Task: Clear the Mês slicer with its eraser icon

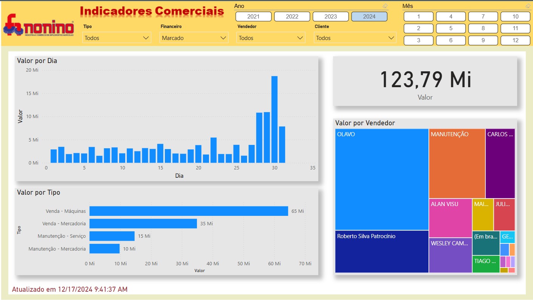Action: point(528,6)
